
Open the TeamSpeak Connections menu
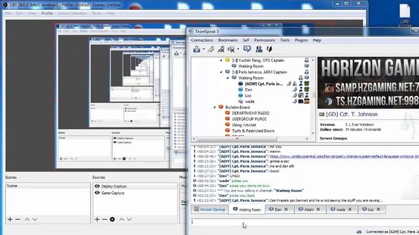202,40
